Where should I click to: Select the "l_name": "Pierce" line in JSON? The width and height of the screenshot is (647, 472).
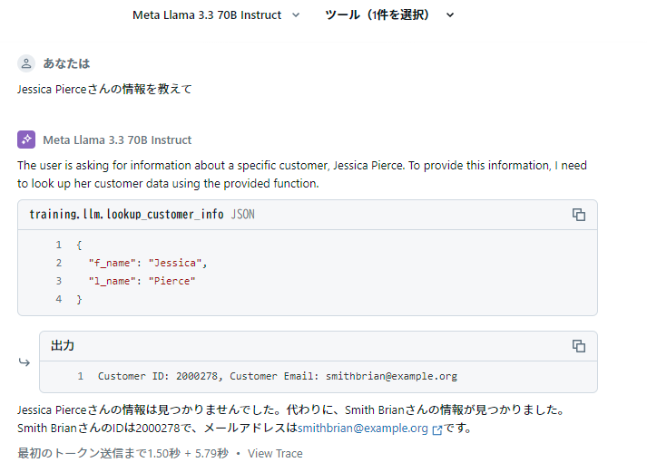(142, 281)
